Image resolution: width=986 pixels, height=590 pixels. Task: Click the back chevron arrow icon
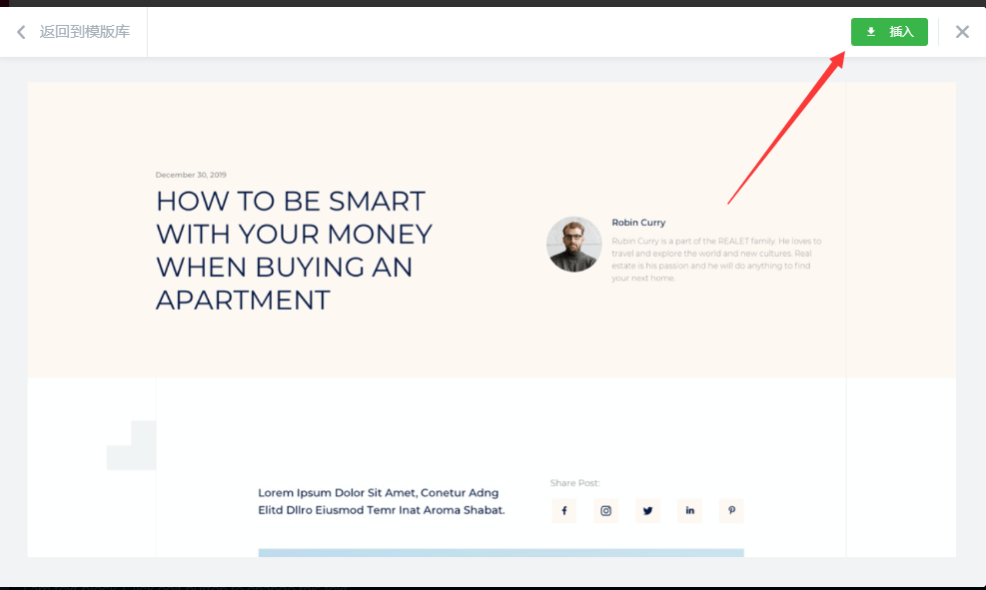(21, 32)
